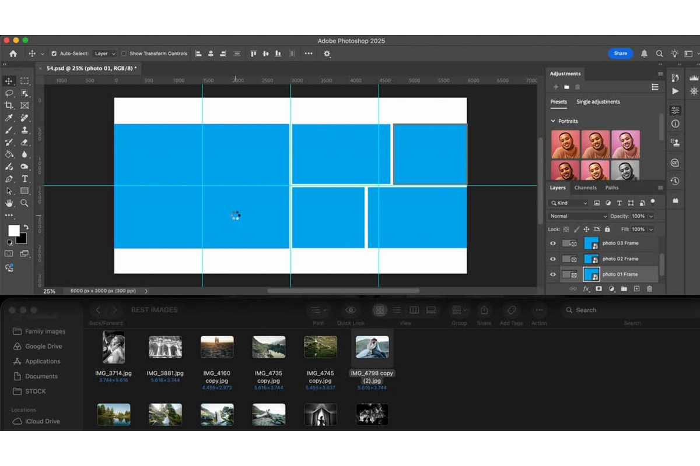Viewport: 700px width, 466px height.
Task: Click the trash icon in Layers panel
Action: pos(649,289)
